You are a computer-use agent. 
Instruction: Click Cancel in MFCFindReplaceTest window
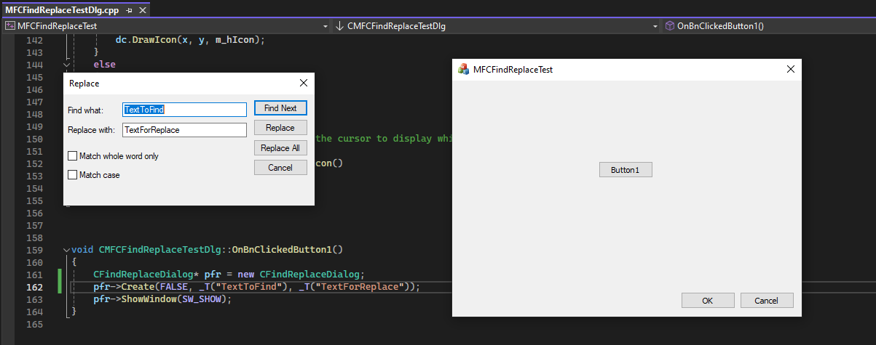point(767,301)
